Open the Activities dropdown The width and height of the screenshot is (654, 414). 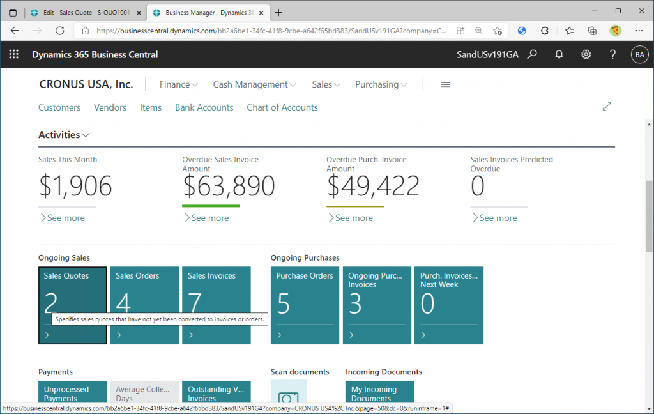coord(64,135)
